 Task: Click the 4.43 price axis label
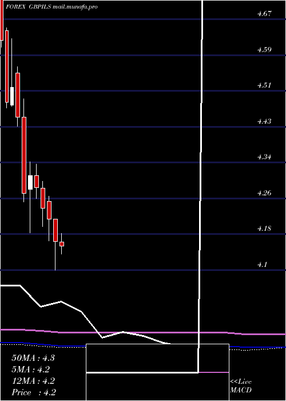coord(264,121)
